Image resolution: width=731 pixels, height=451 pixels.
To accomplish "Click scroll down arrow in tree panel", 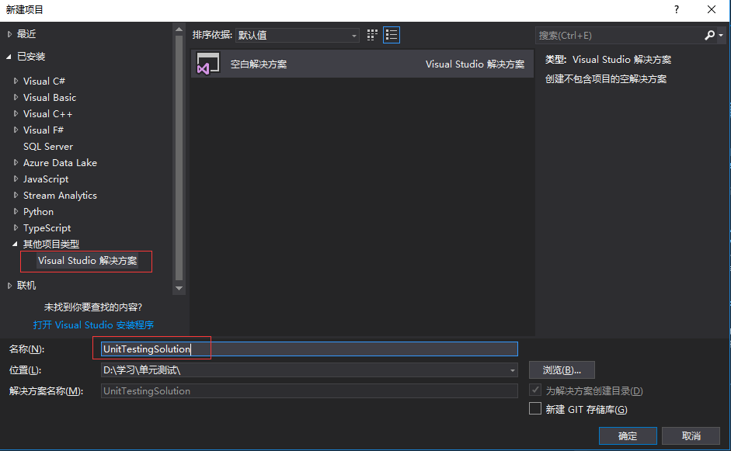I will 179,289.
